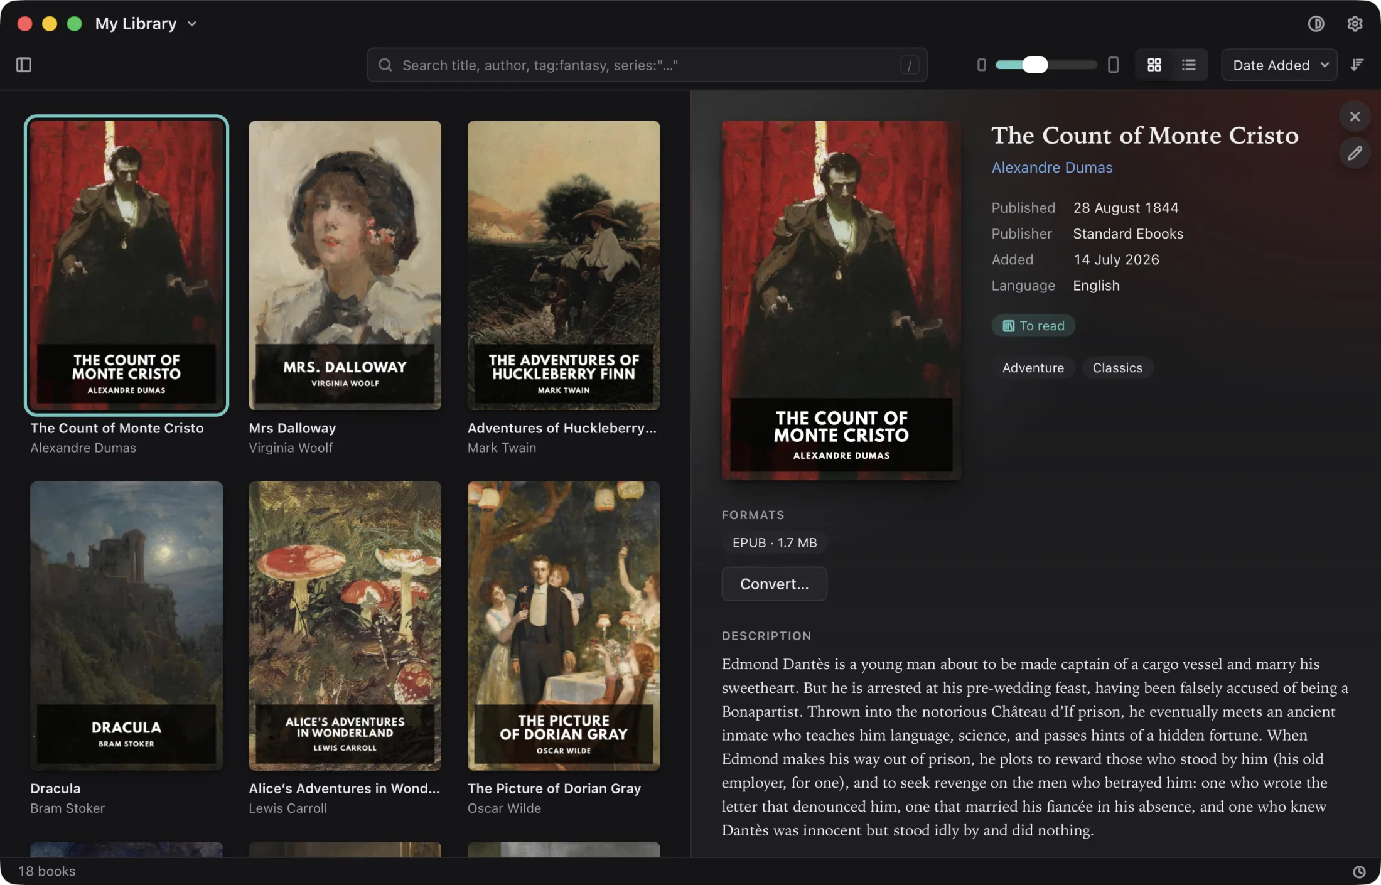The width and height of the screenshot is (1381, 885).
Task: Click the large cover size icon
Action: pos(1113,65)
